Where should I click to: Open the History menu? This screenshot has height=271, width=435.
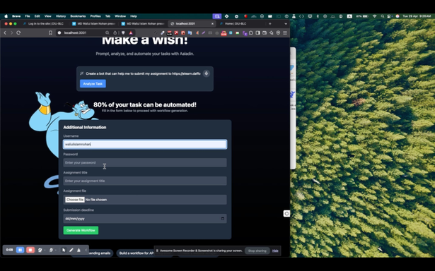point(61,16)
